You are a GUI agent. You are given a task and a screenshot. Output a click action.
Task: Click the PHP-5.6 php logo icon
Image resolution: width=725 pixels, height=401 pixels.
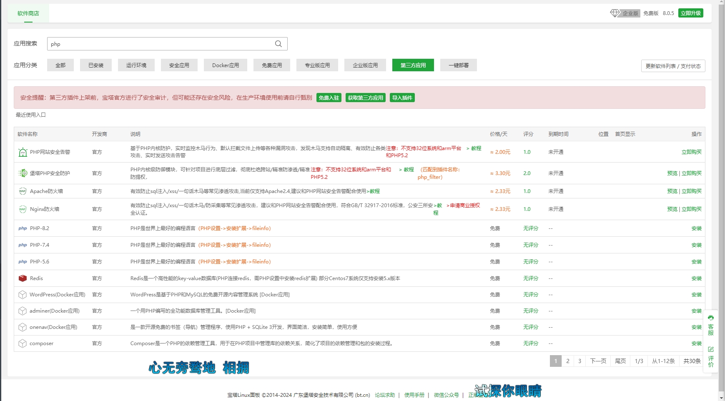pos(23,262)
